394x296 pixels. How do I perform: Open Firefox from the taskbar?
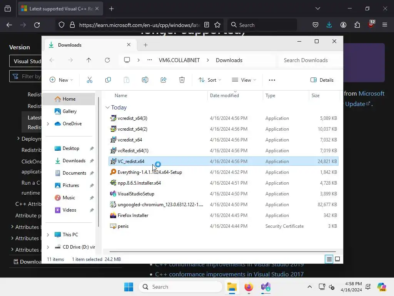249,287
